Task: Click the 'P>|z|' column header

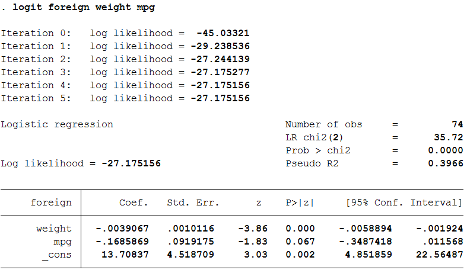Action: coord(300,202)
